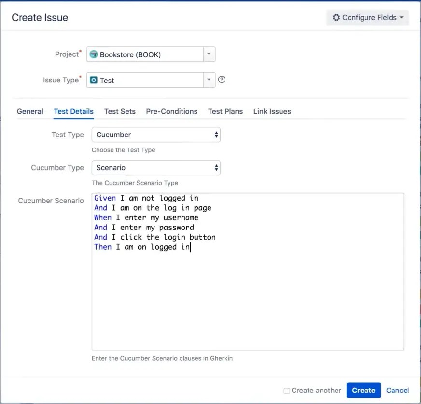Screen dimensions: 421x404
Task: Click the Cancel link
Action: 397,391
